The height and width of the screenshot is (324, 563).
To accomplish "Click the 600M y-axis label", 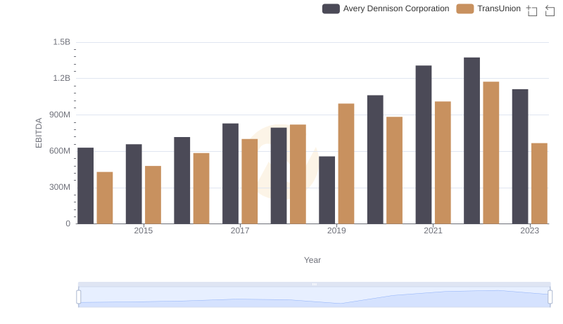I will [60, 151].
